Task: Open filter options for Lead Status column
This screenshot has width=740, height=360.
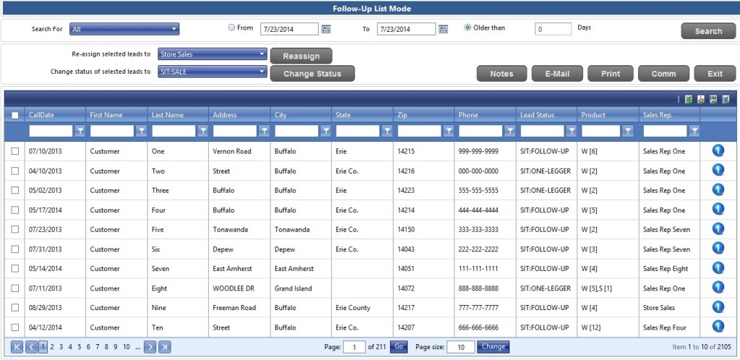Action: pyautogui.click(x=571, y=131)
